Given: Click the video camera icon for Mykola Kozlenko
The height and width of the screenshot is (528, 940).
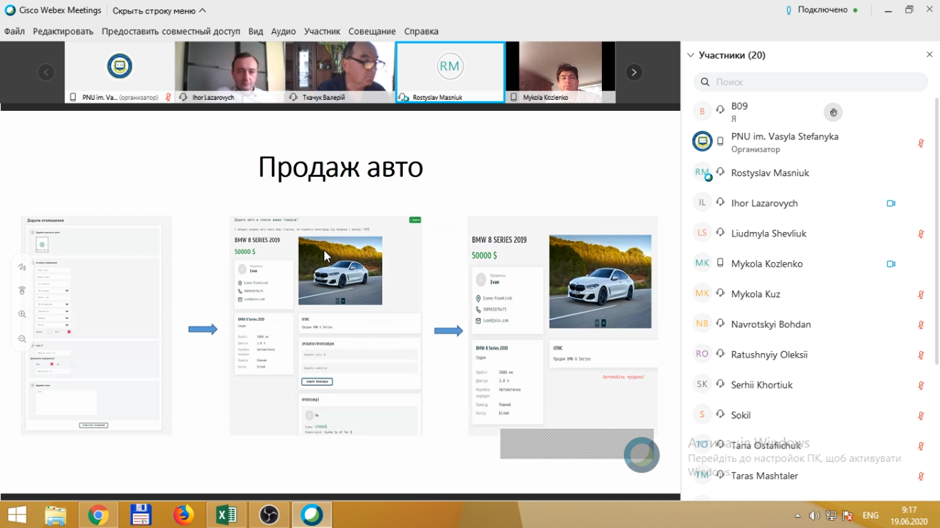Looking at the screenshot, I should pos(890,264).
